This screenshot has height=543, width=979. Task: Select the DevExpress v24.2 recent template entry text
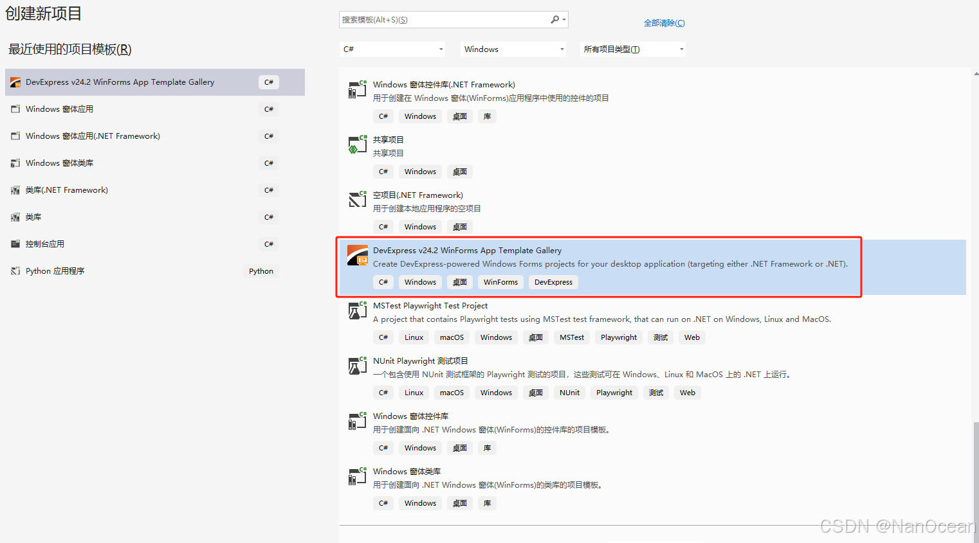pyautogui.click(x=120, y=82)
